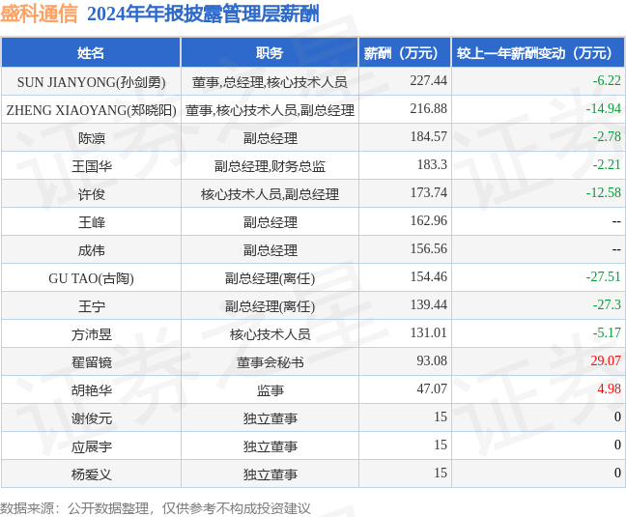This screenshot has width=626, height=517.
Task: Click the salary value 154.46
Action: point(428,276)
